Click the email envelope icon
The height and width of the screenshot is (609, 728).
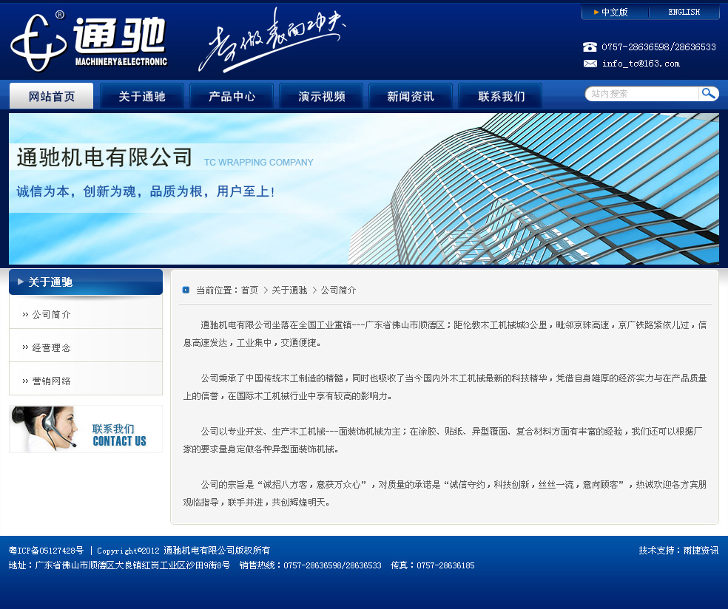tap(590, 64)
